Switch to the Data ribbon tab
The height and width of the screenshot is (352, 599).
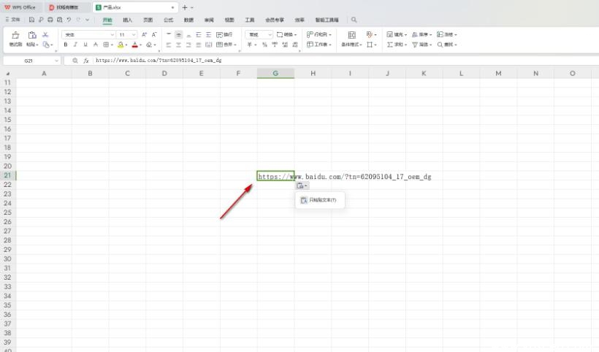(x=188, y=20)
